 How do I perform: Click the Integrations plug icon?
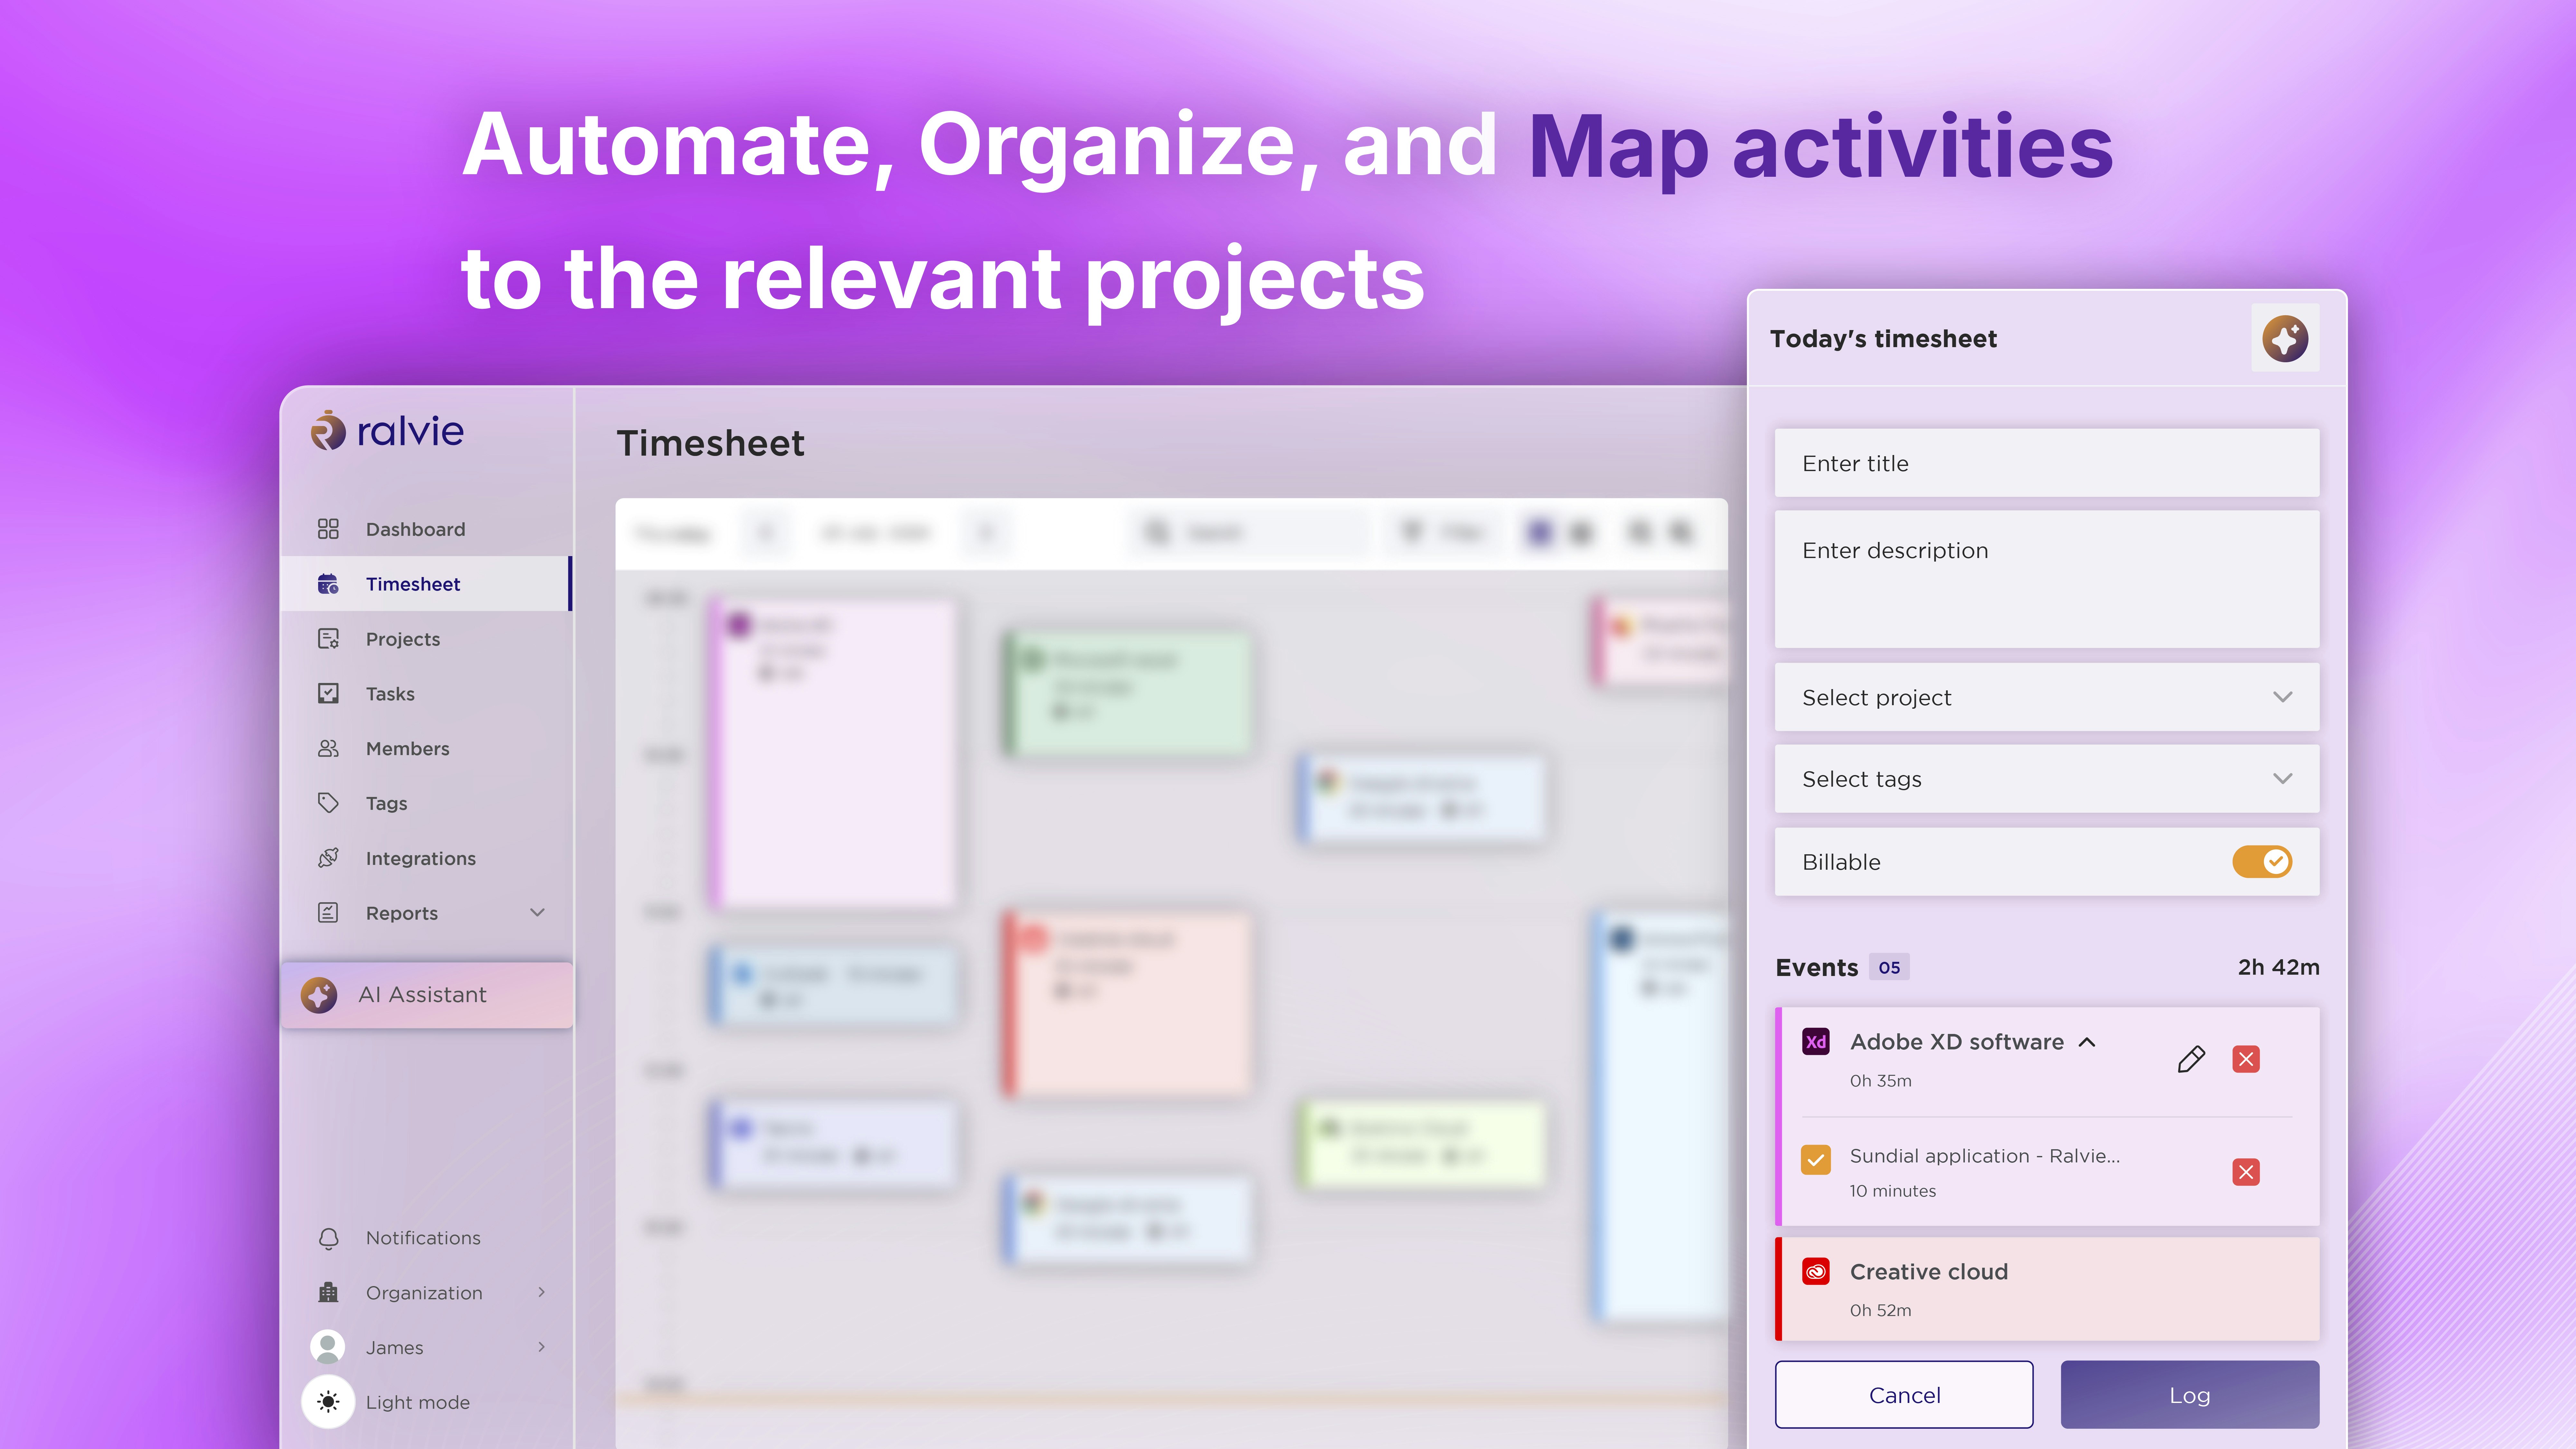[328, 858]
